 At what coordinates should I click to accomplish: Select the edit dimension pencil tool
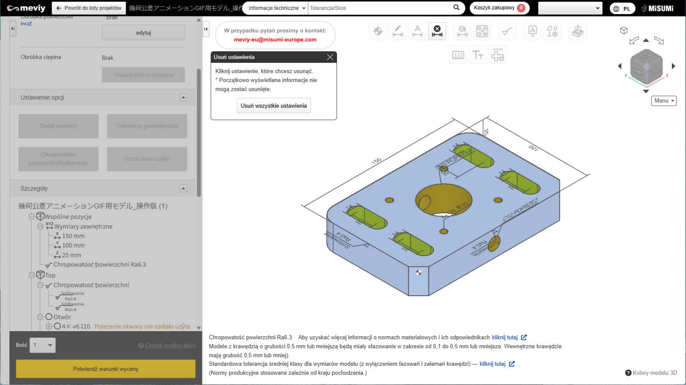tap(397, 31)
